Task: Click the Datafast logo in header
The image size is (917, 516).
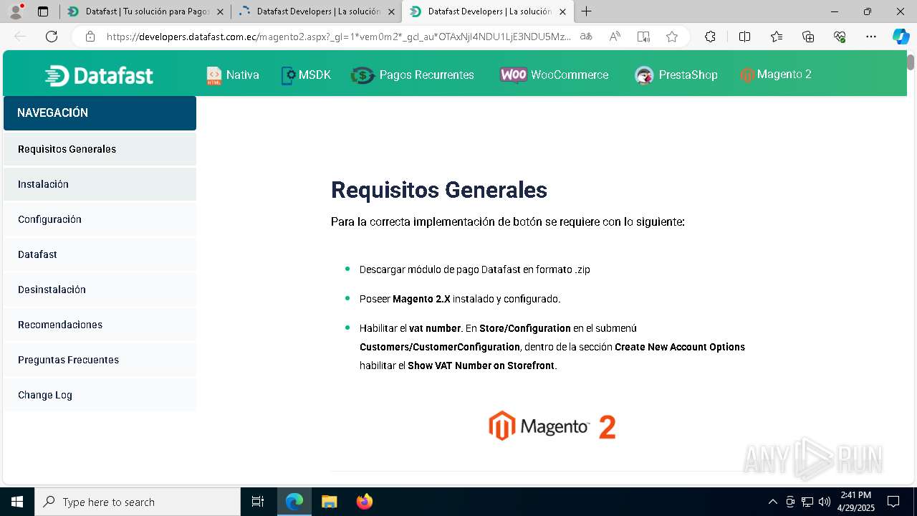Action: [x=99, y=75]
